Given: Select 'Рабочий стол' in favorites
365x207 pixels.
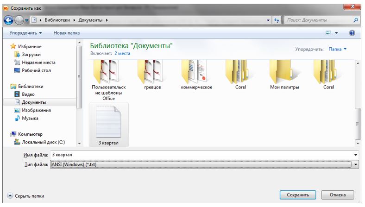Looking at the screenshot, I should 36,70.
